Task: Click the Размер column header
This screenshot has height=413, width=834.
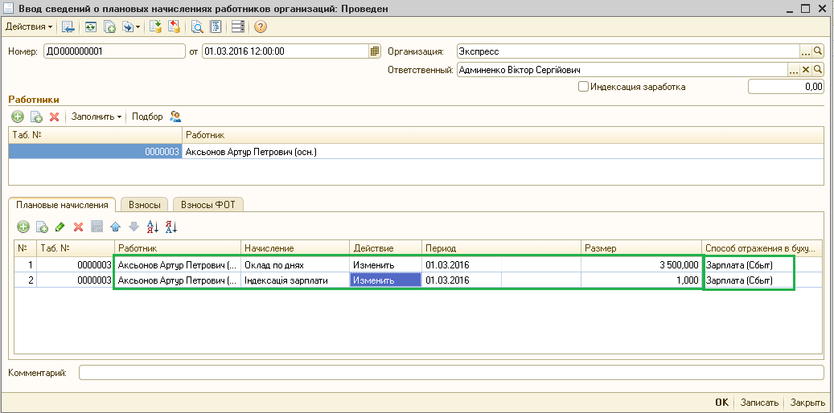Action: coord(641,248)
